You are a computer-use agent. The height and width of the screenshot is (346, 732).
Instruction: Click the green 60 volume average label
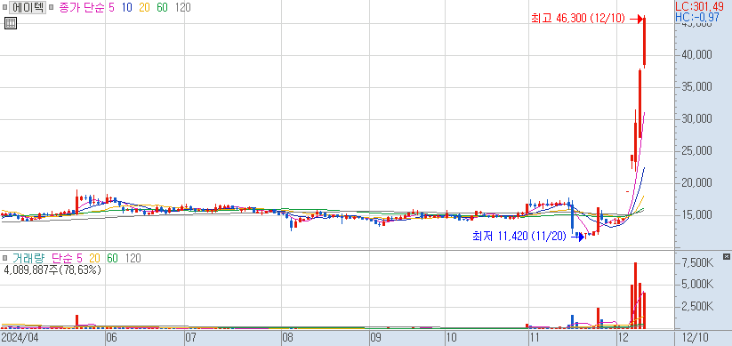112,258
